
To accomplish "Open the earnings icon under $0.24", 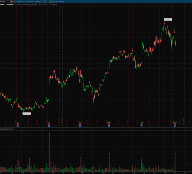I will click(x=109, y=124).
